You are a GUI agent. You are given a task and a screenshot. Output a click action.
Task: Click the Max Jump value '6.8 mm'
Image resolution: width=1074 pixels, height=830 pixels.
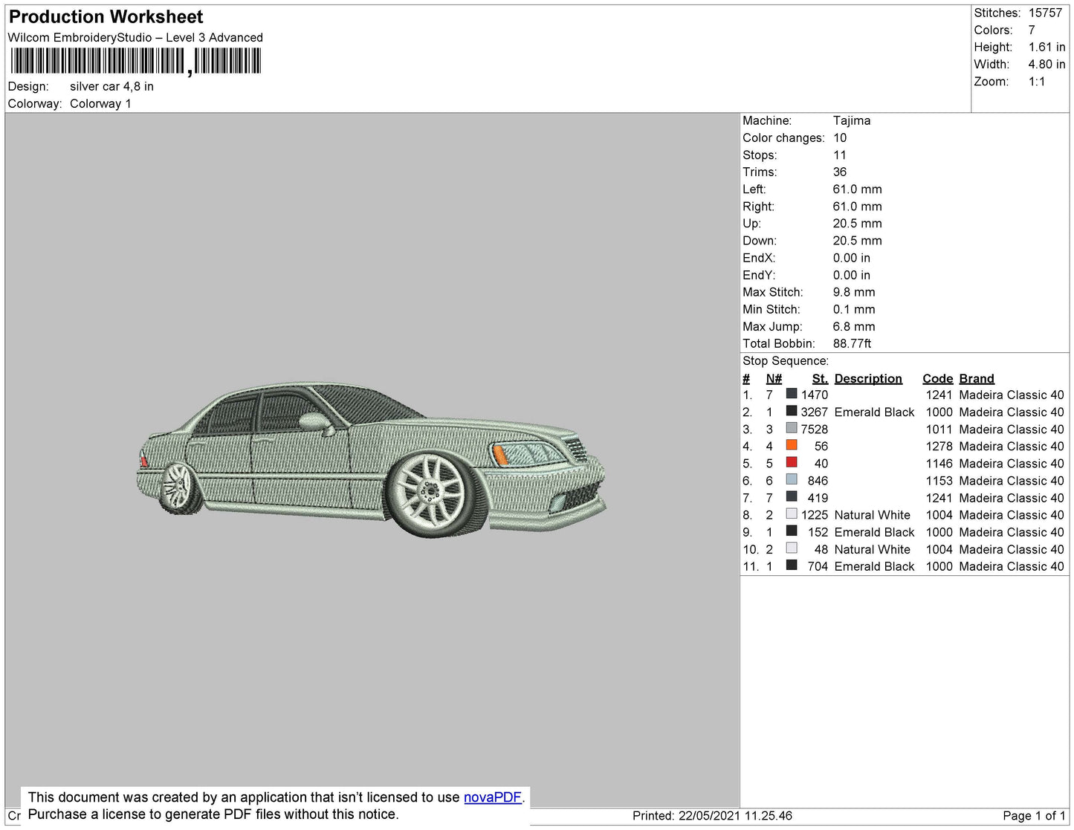(x=854, y=326)
